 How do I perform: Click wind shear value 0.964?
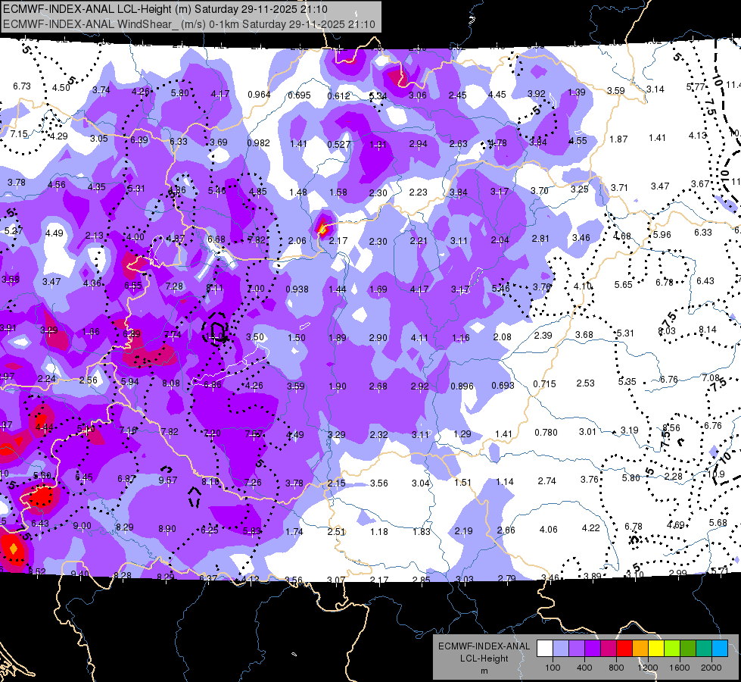[259, 94]
